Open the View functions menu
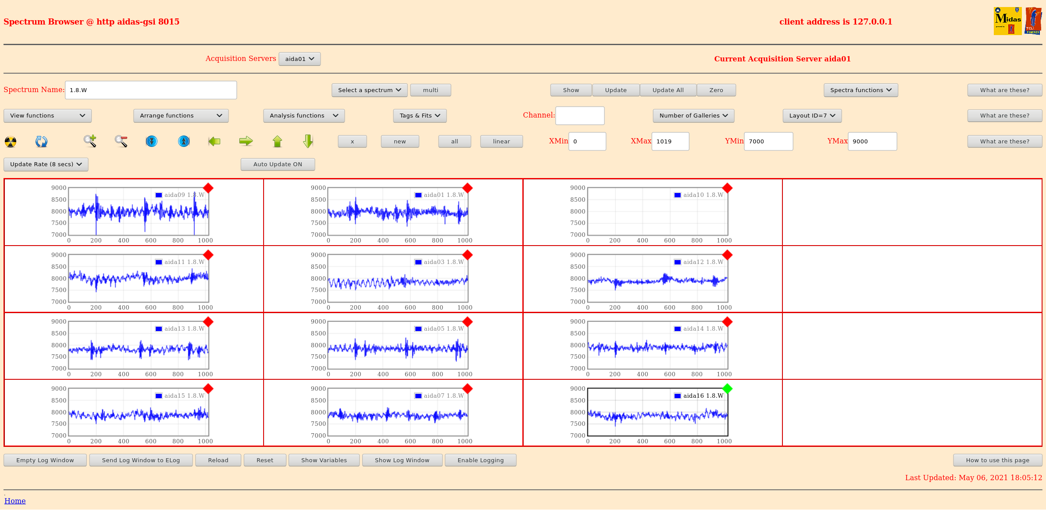 [47, 116]
